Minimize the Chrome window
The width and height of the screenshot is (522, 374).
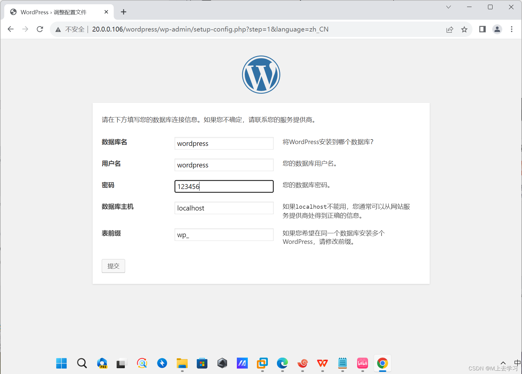469,7
